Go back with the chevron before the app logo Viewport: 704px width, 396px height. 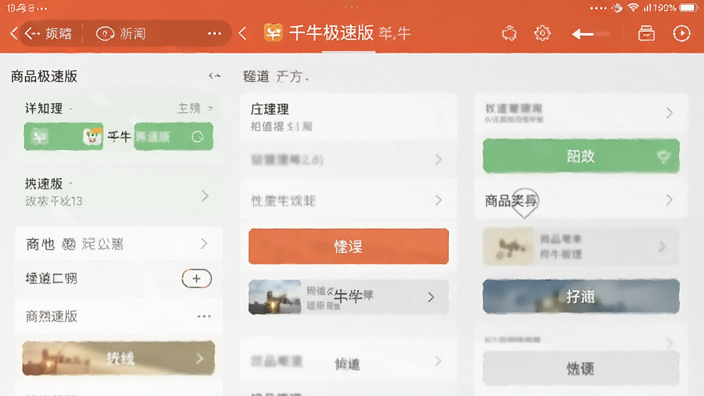(x=243, y=33)
